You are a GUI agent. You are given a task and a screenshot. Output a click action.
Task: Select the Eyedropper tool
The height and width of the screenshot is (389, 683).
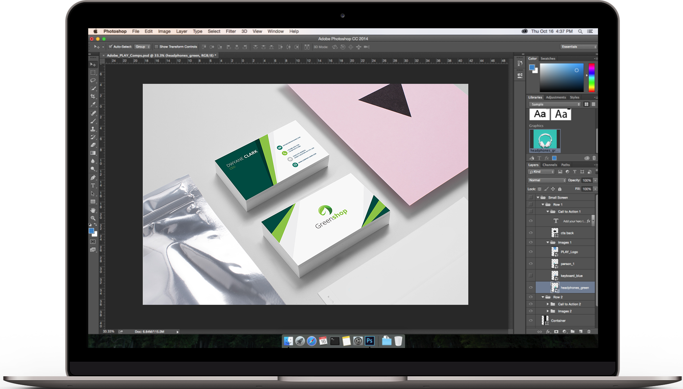click(93, 105)
